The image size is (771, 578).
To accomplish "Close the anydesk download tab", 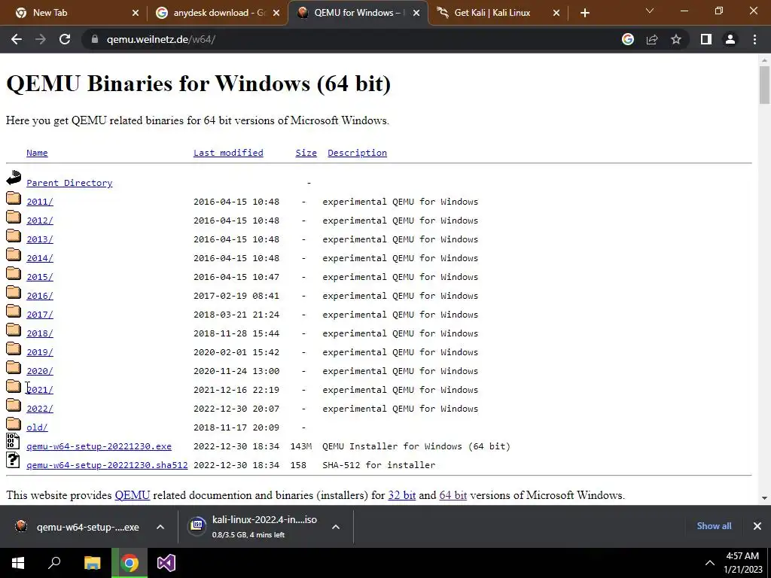I will coord(276,13).
